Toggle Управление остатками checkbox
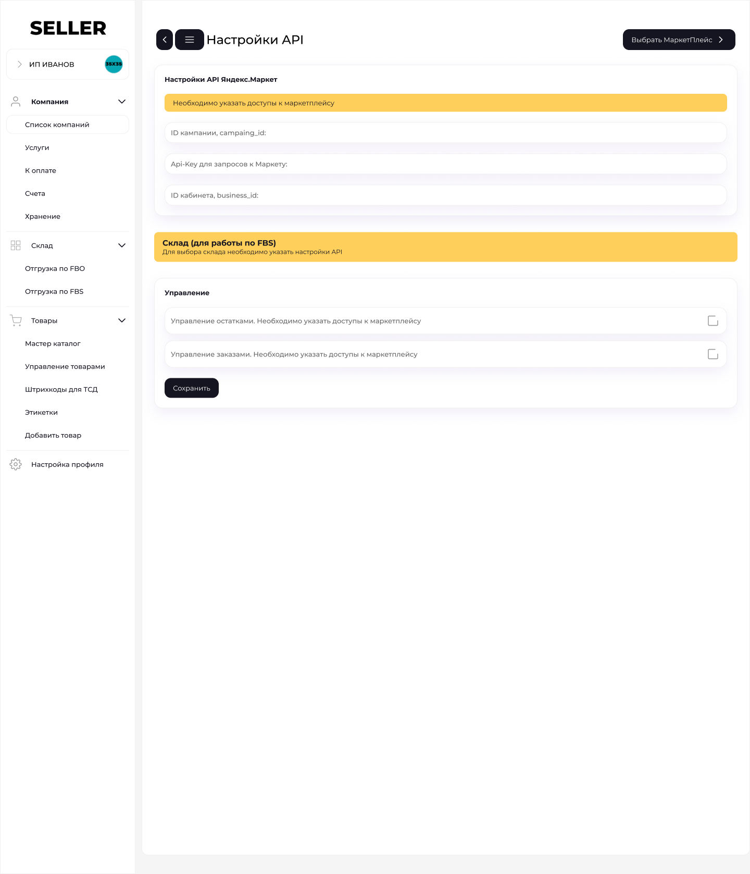750x874 pixels. point(713,321)
